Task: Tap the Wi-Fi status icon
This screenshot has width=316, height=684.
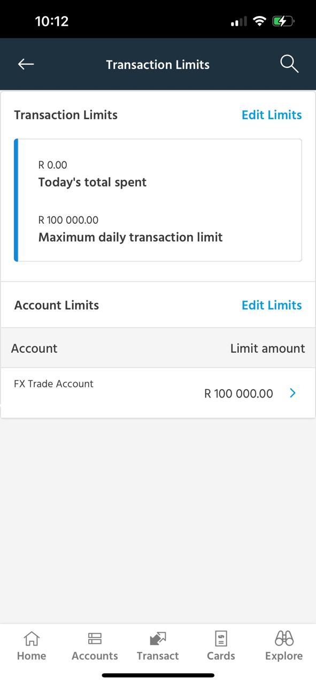Action: pyautogui.click(x=260, y=21)
